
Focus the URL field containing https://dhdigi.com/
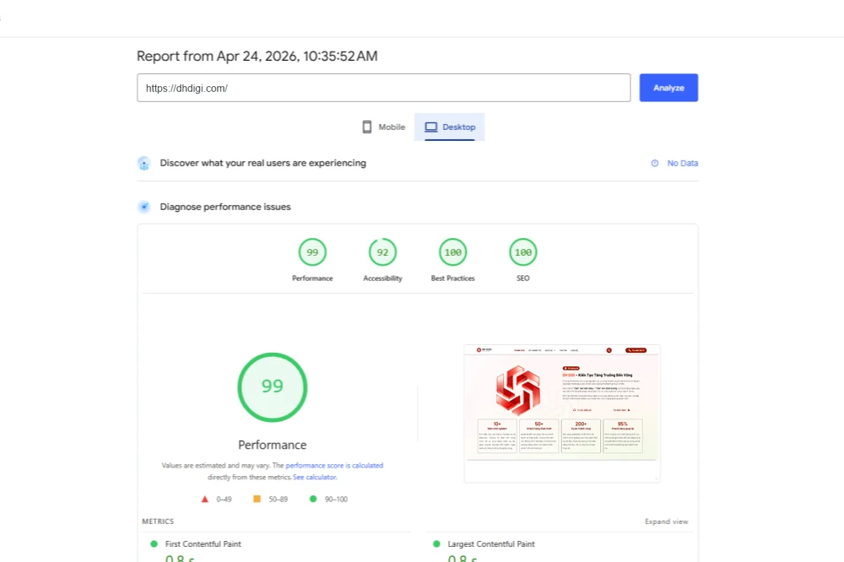pyautogui.click(x=383, y=88)
